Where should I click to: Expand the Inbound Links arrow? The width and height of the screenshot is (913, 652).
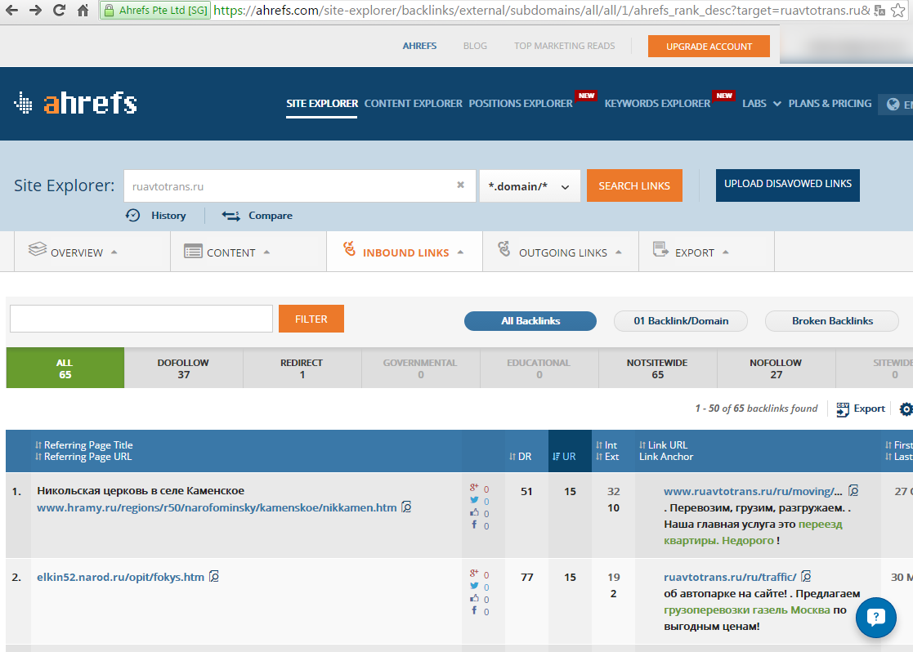pos(460,252)
